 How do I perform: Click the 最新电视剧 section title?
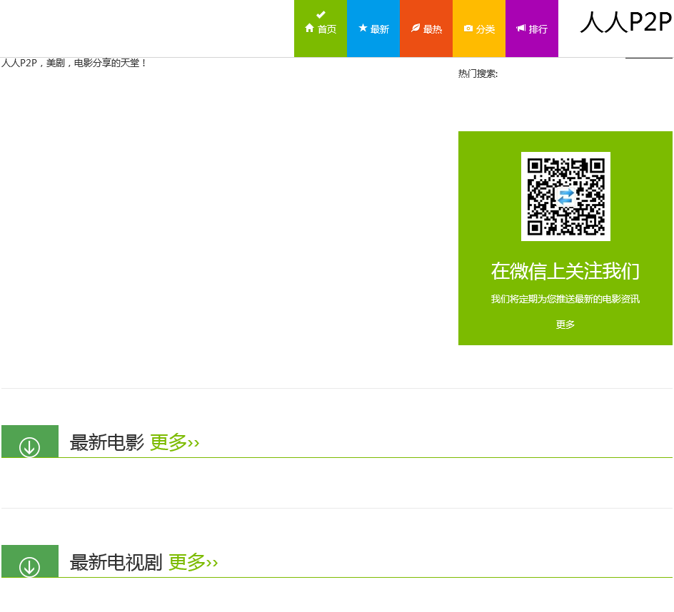pos(116,562)
